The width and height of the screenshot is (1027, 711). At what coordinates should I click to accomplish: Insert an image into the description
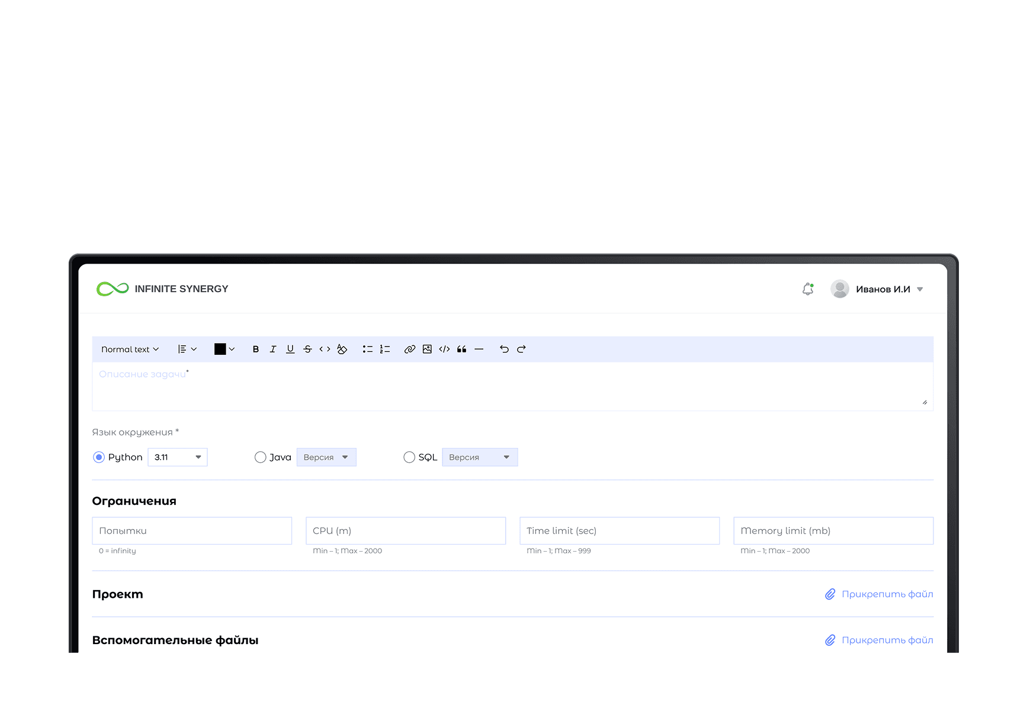click(x=427, y=350)
